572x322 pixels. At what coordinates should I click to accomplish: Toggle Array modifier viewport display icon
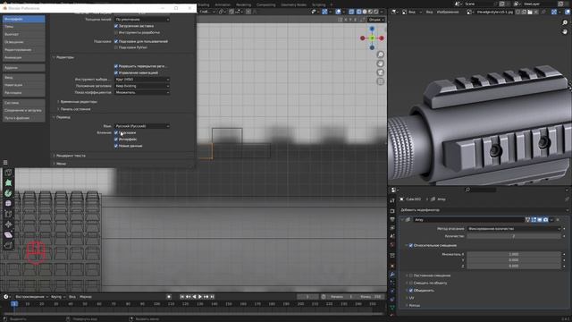(x=540, y=220)
